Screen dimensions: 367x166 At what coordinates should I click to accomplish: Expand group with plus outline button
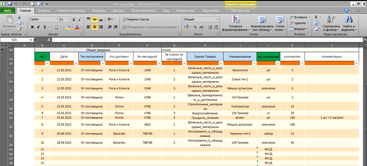2,50
